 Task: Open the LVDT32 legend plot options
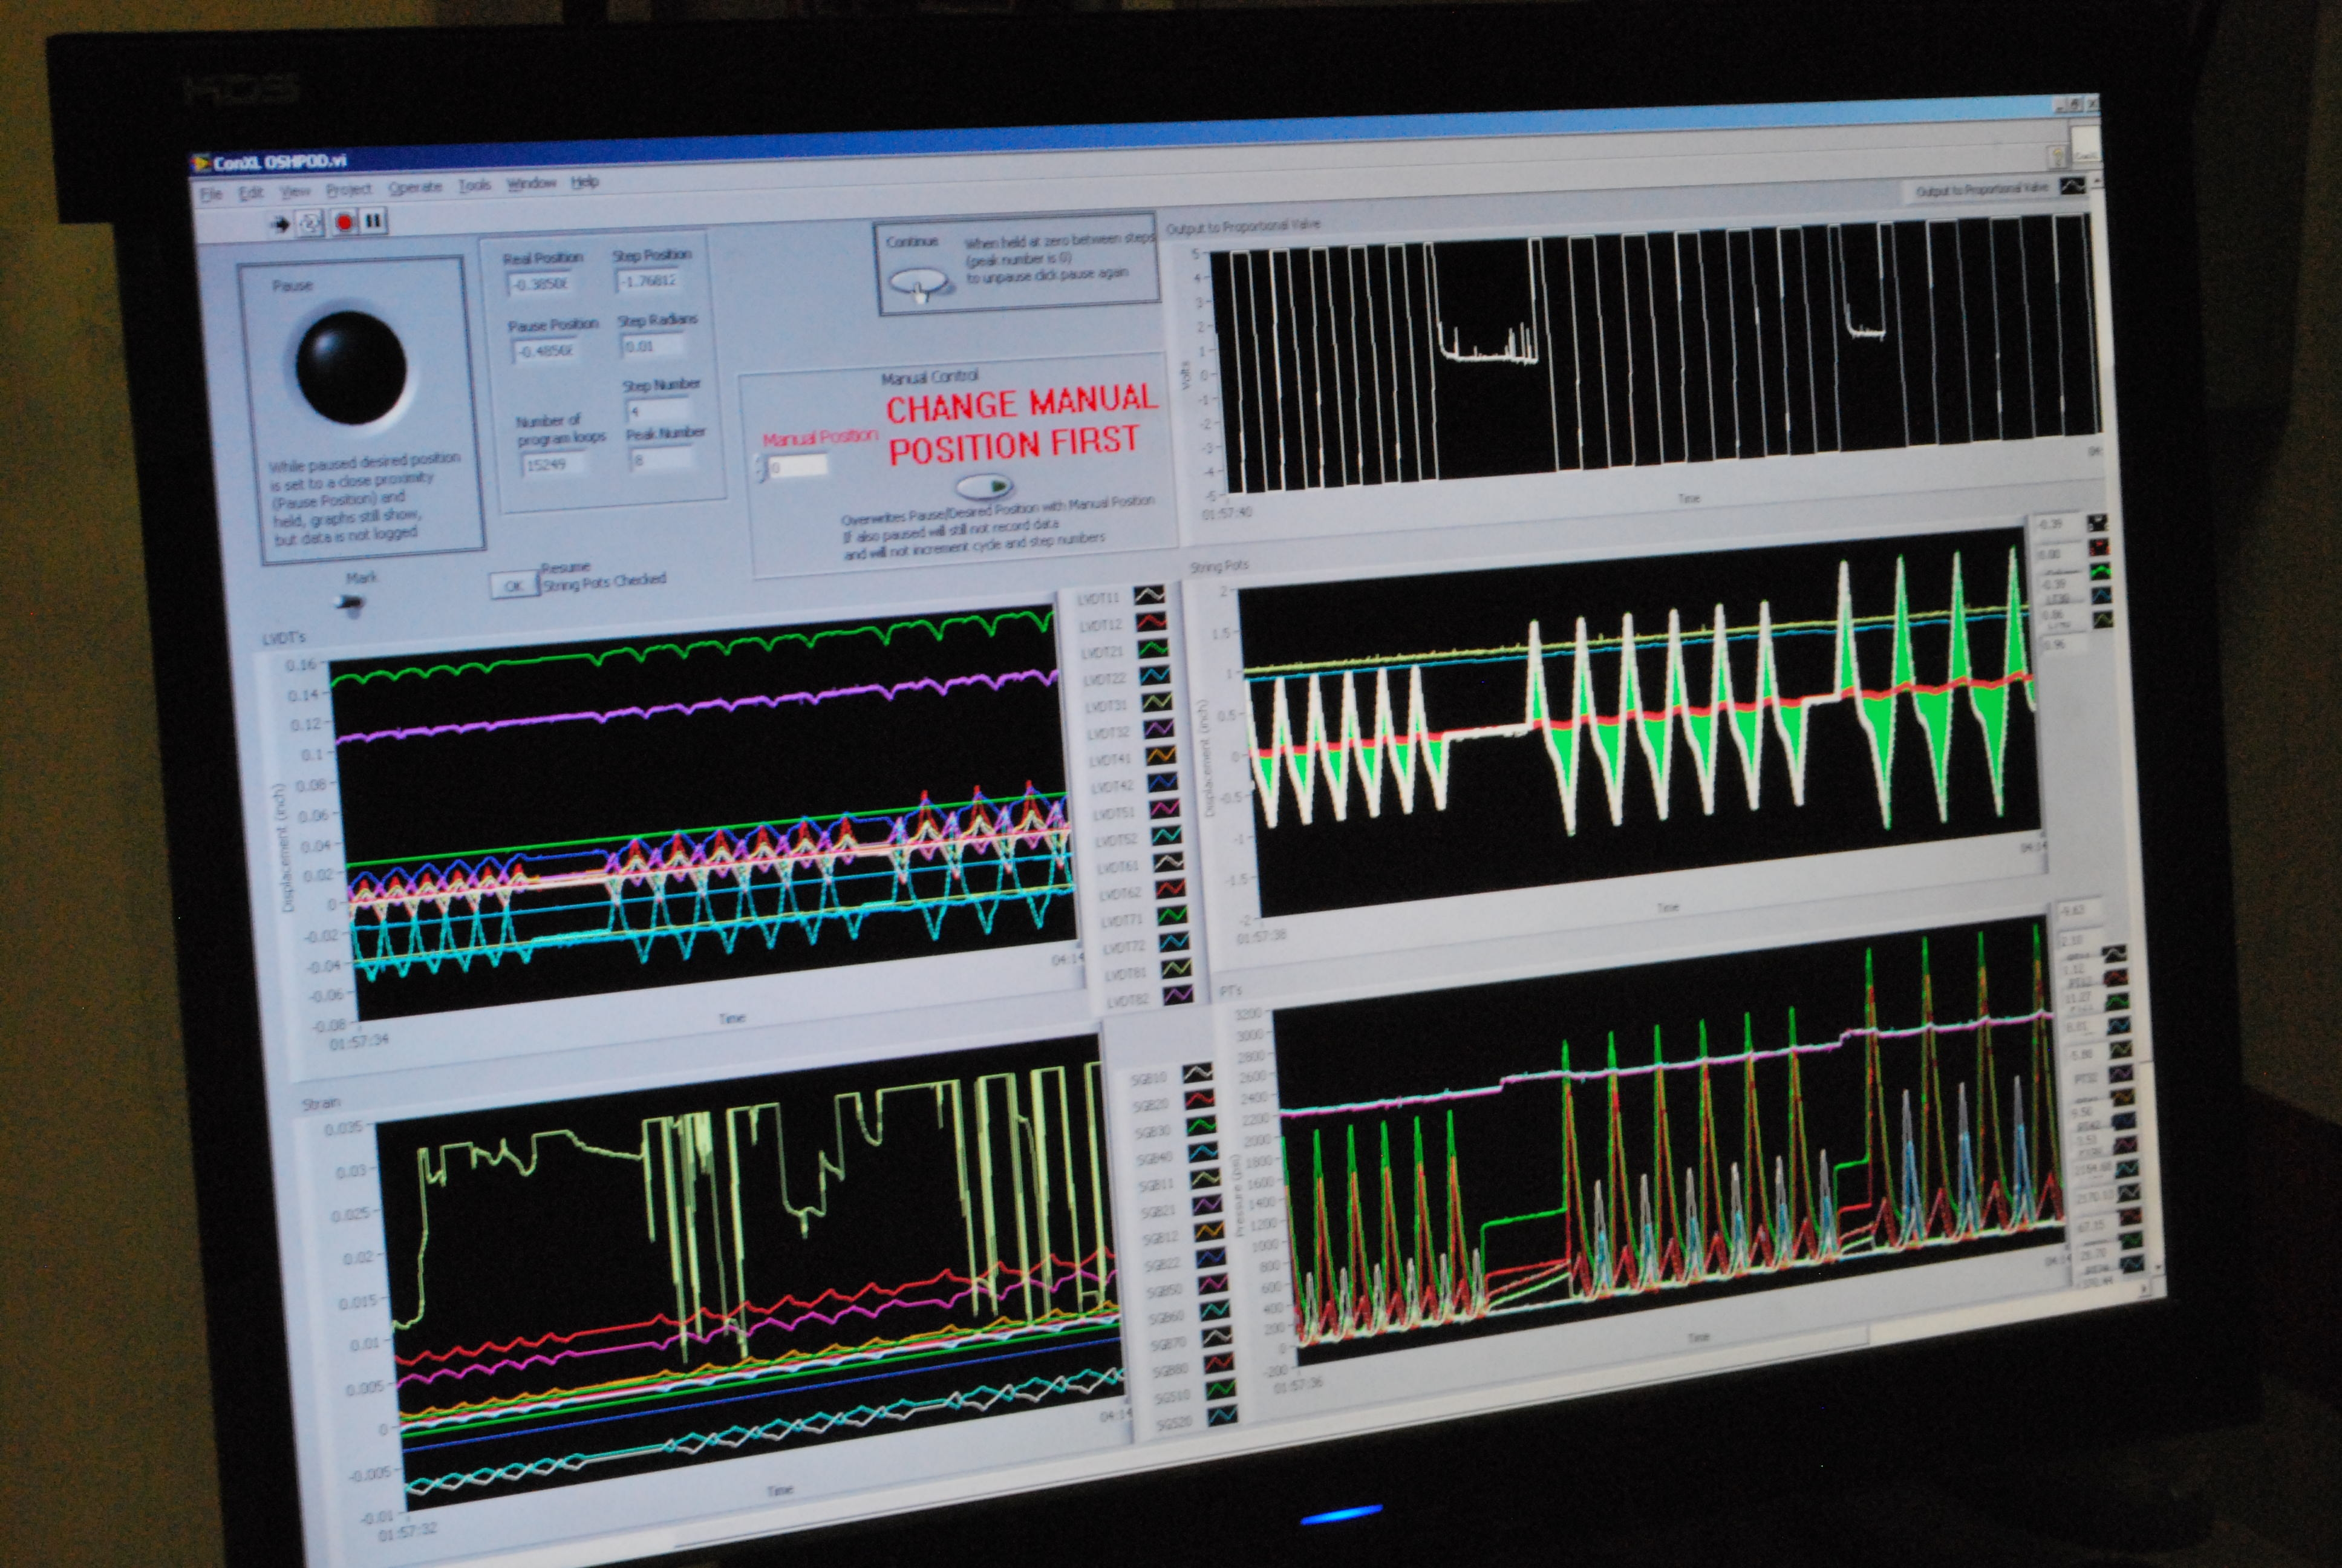[x=1158, y=730]
